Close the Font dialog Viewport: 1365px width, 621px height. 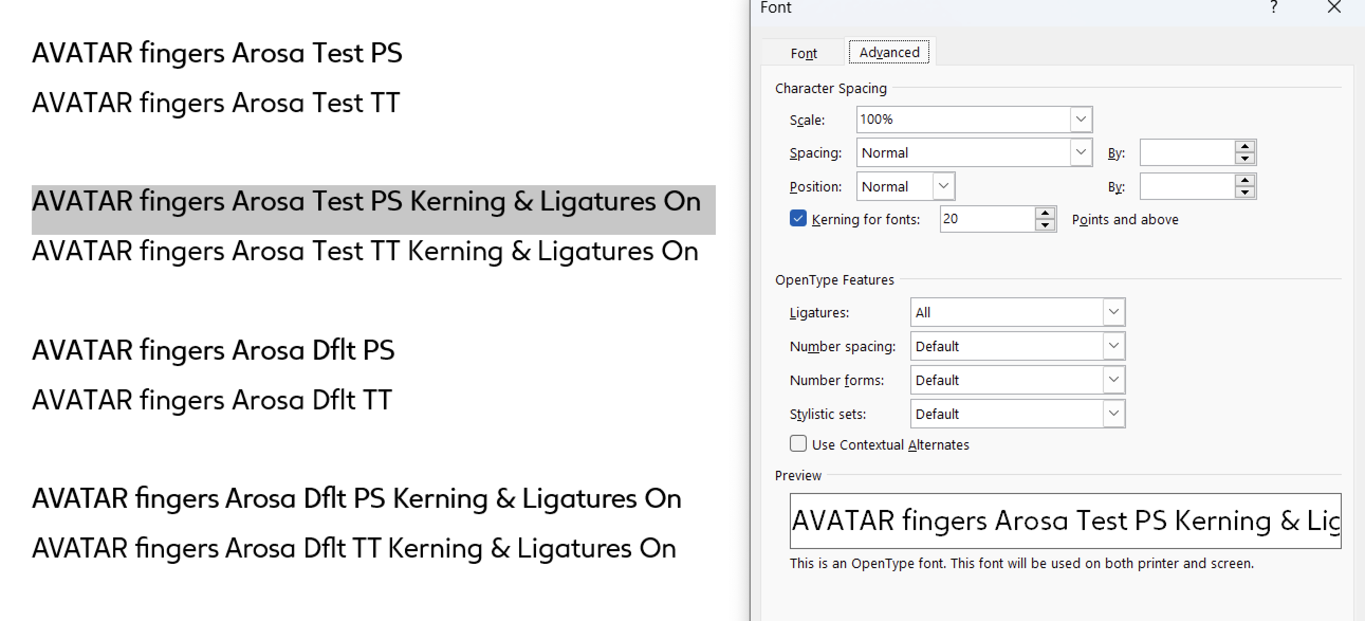click(1334, 7)
